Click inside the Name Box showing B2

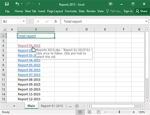(12, 22)
